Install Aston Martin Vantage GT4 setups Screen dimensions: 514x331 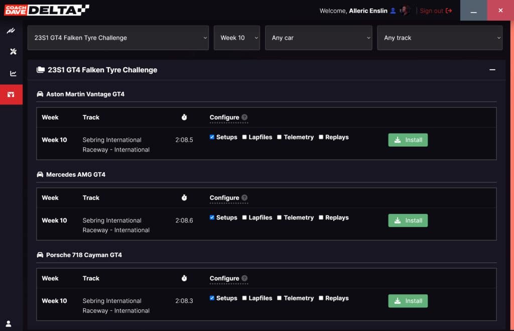[408, 140]
